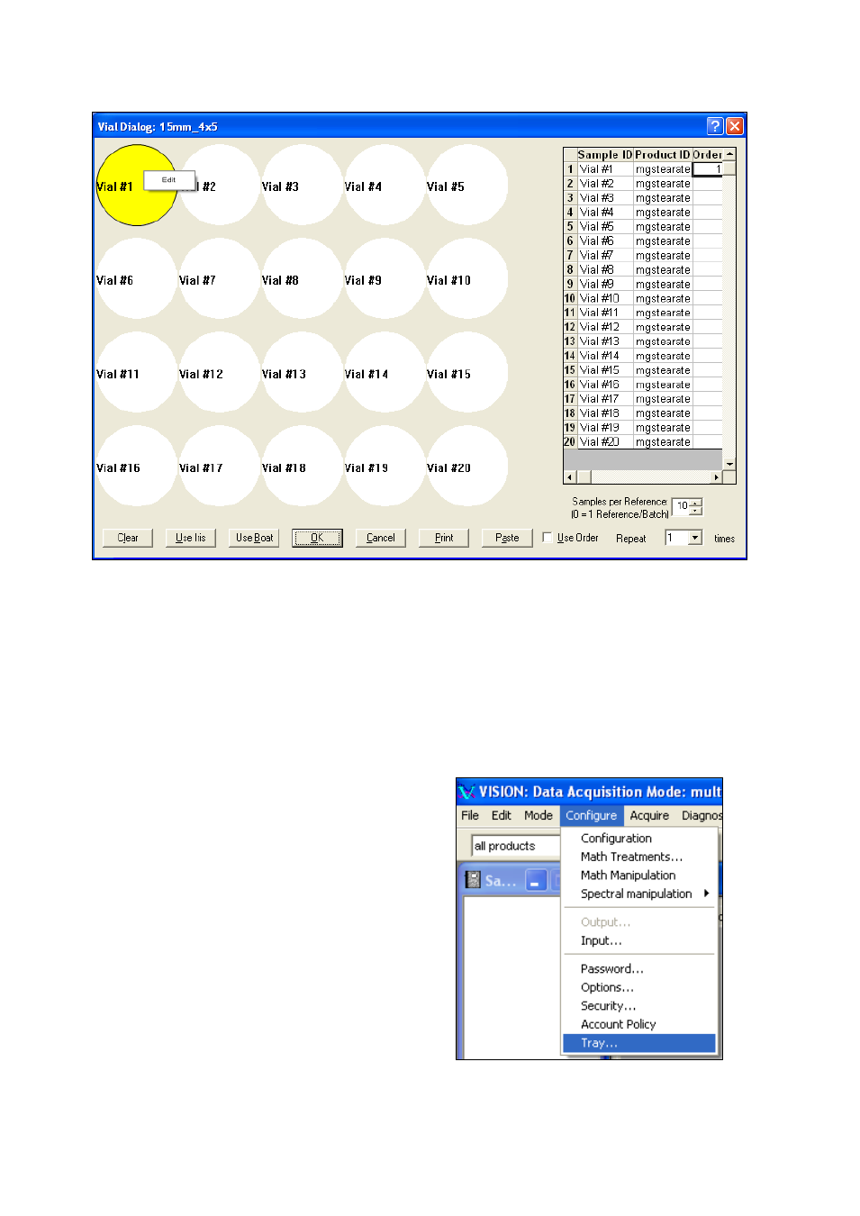Increase the Samples per Reference value
The image size is (860, 1216).
(696, 503)
